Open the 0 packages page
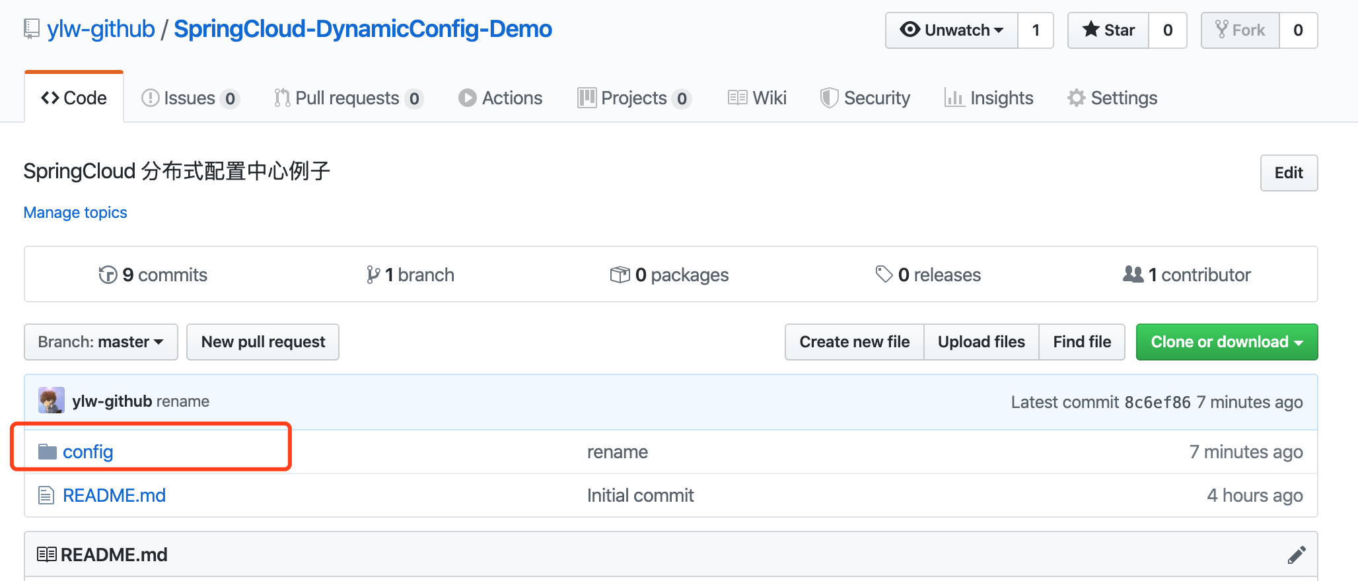The image size is (1358, 581). pos(670,275)
